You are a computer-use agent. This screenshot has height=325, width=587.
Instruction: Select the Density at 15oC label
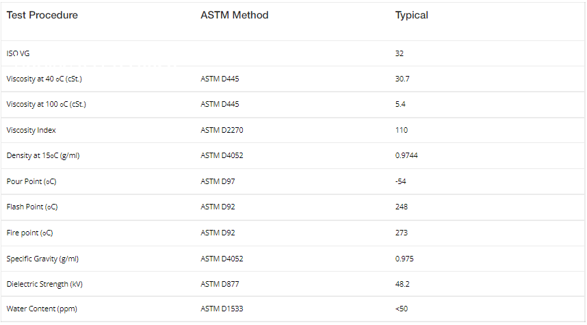(x=43, y=155)
